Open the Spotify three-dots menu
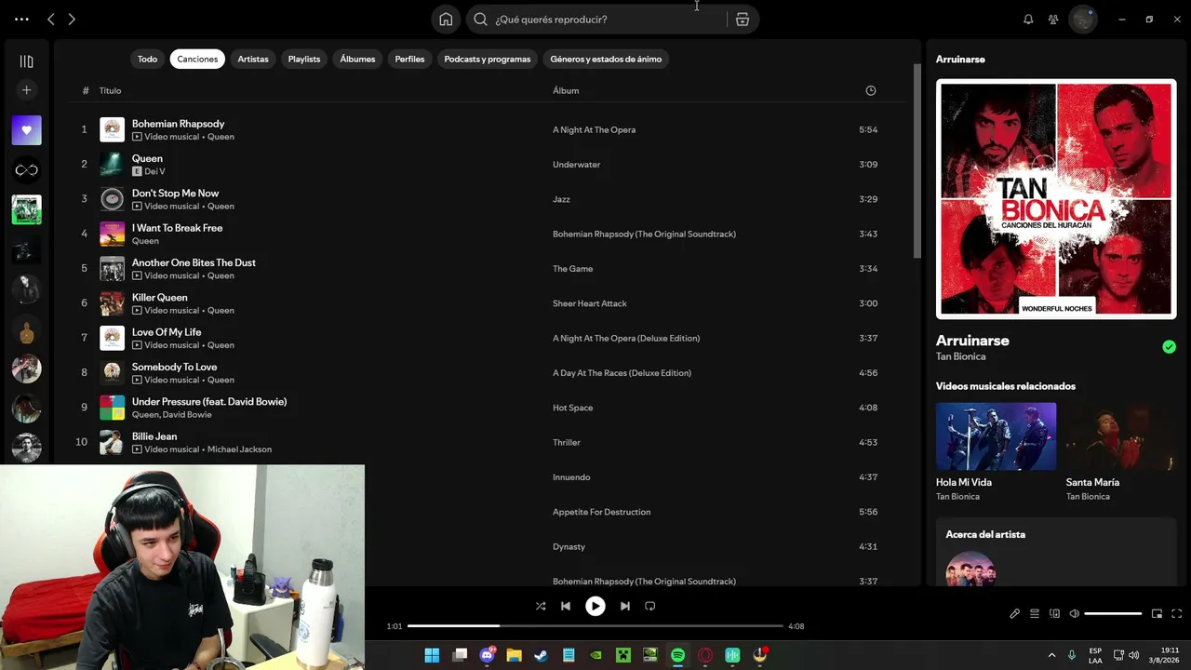The width and height of the screenshot is (1191, 670). tap(21, 19)
